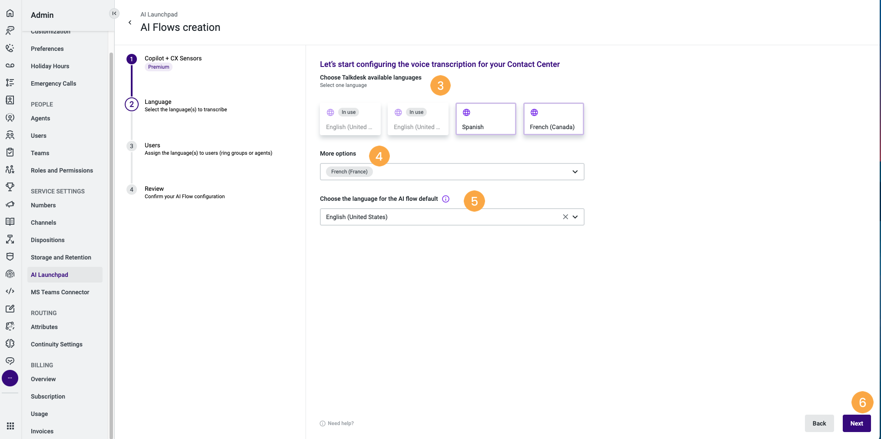
Task: Select the Spanish language card
Action: pyautogui.click(x=485, y=119)
